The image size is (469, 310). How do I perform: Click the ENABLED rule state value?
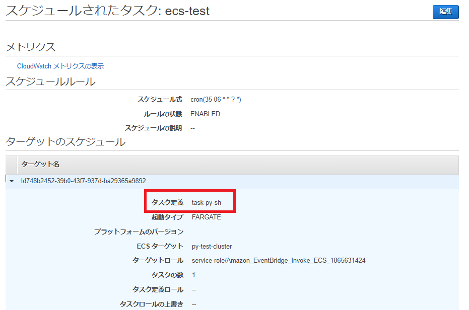[204, 114]
